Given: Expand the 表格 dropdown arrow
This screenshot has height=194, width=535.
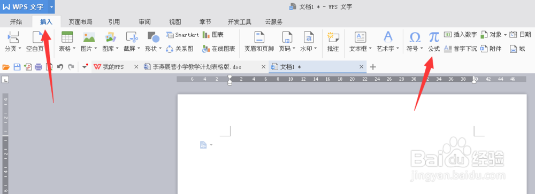Looking at the screenshot, I should tap(74, 49).
